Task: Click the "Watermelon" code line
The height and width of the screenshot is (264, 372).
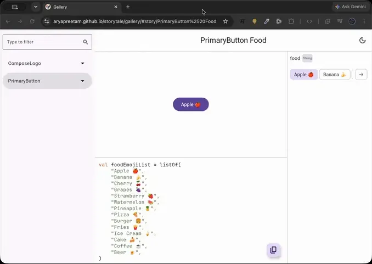Action: [135, 203]
